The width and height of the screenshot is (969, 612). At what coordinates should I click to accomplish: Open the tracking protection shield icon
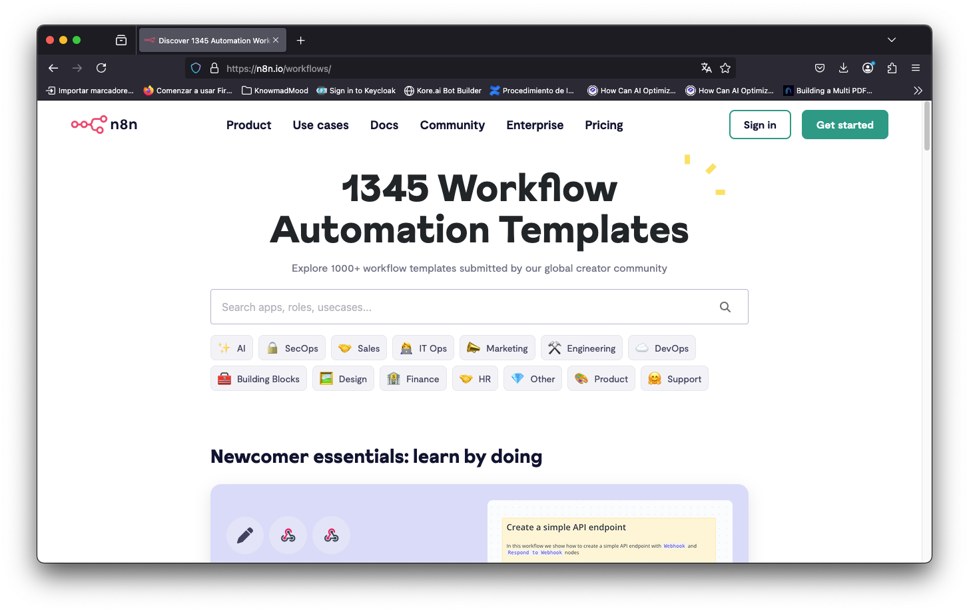(196, 68)
